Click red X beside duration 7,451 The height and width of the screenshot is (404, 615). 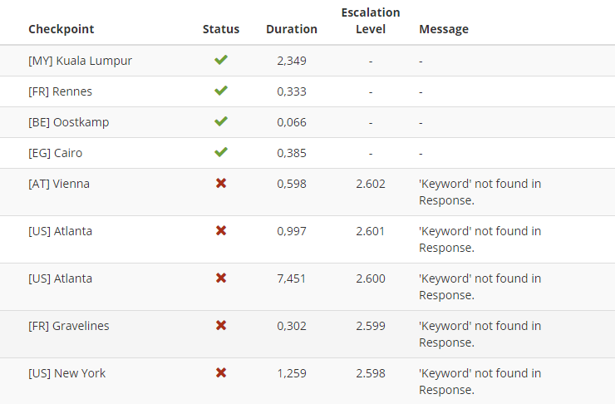(x=221, y=278)
